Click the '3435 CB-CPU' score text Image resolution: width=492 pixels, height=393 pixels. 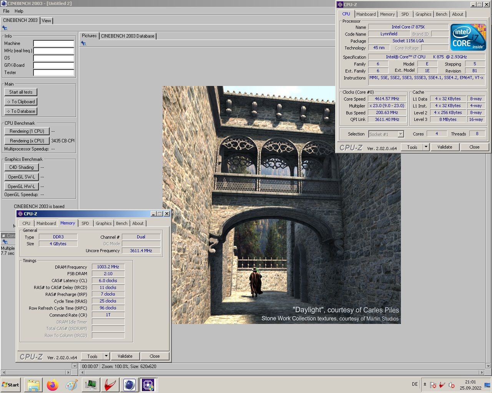(x=63, y=141)
